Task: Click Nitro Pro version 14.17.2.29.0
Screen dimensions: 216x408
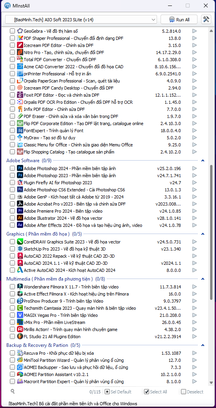Action: [168, 52]
